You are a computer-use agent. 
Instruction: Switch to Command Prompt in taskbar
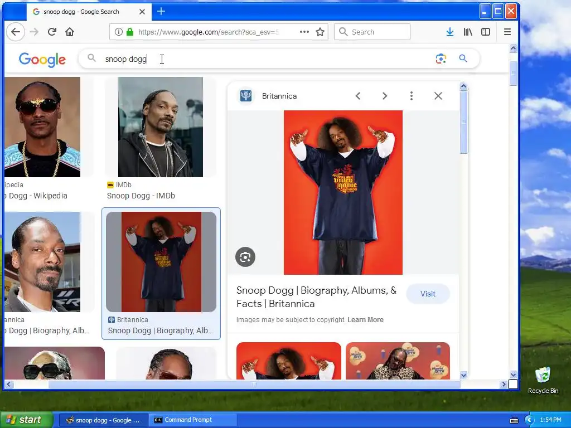coord(192,420)
